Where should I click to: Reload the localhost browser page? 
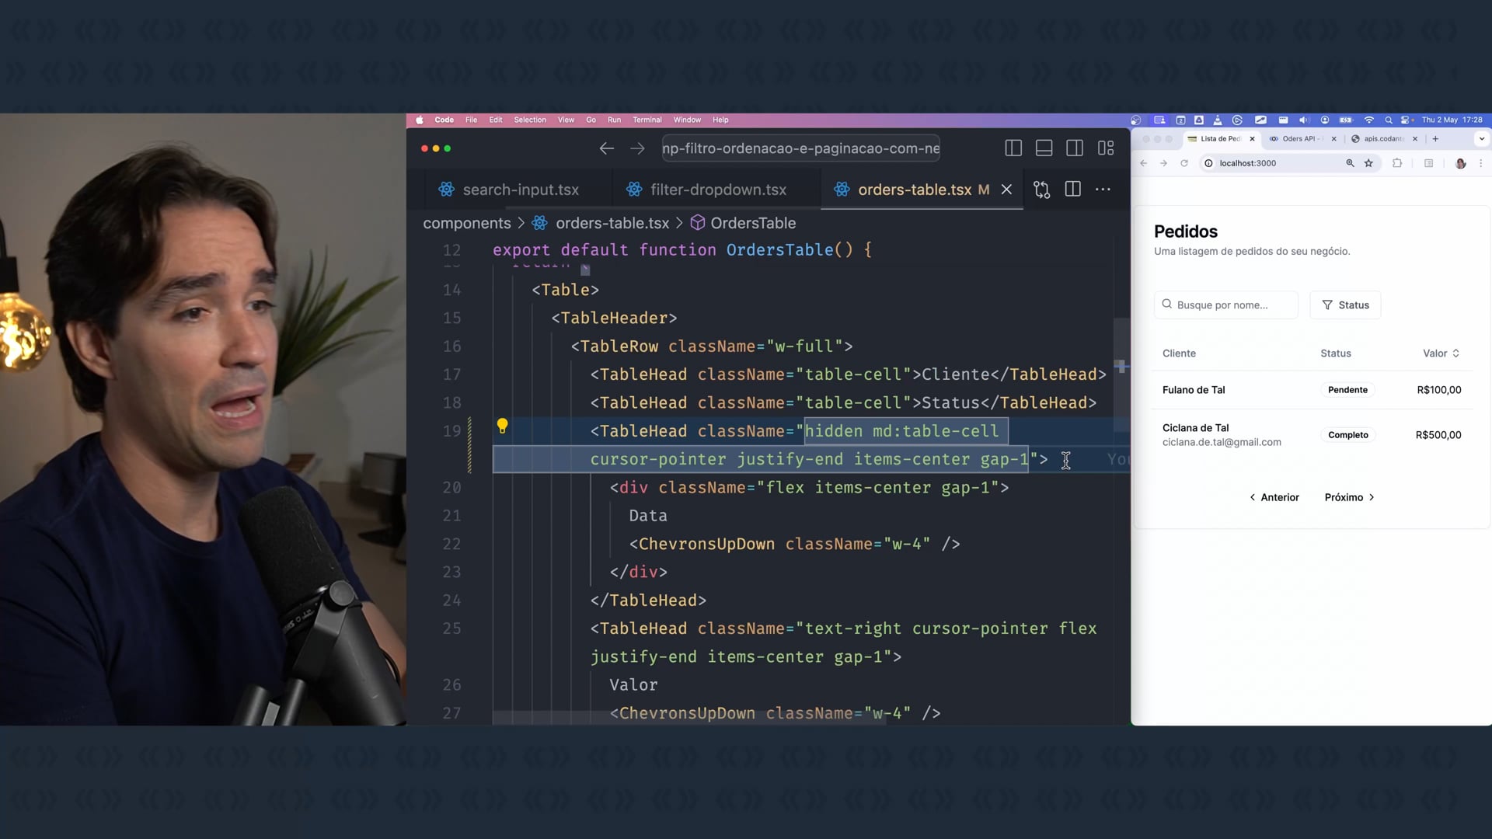pyautogui.click(x=1184, y=163)
